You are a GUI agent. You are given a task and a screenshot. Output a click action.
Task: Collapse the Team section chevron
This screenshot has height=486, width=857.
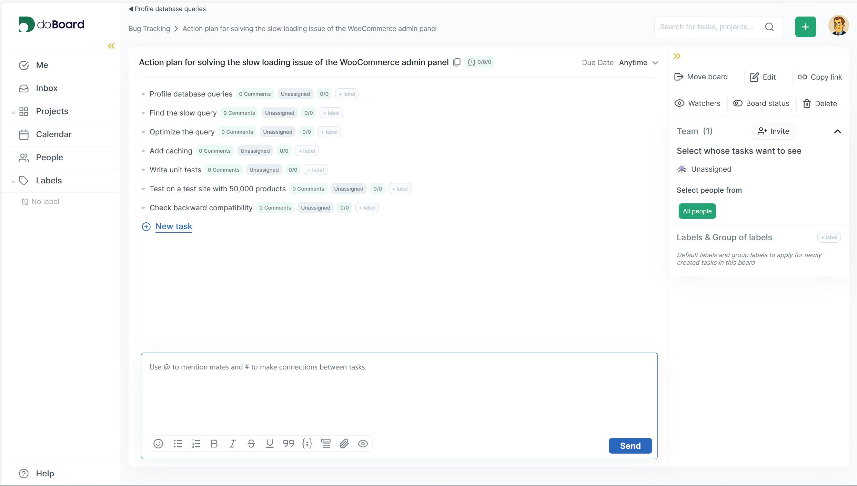(837, 131)
